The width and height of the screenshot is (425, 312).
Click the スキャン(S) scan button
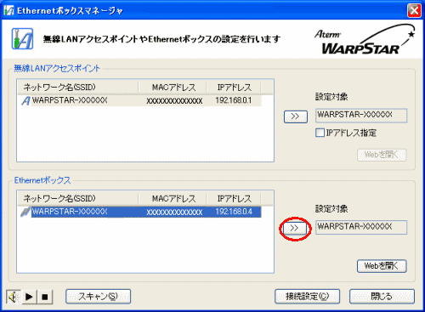pos(98,297)
